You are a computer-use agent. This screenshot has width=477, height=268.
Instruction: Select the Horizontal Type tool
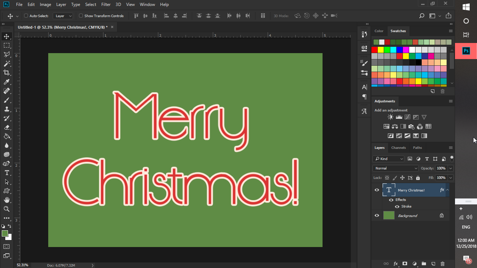tap(7, 173)
